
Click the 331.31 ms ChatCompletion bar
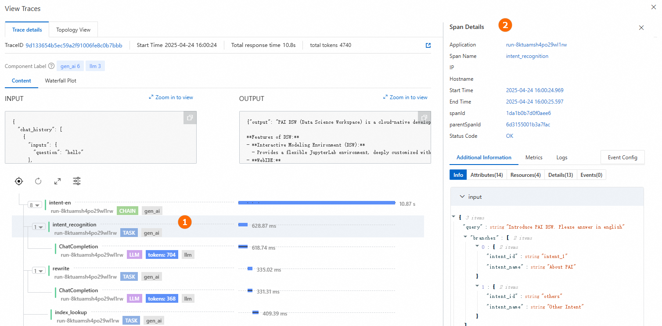pos(250,290)
